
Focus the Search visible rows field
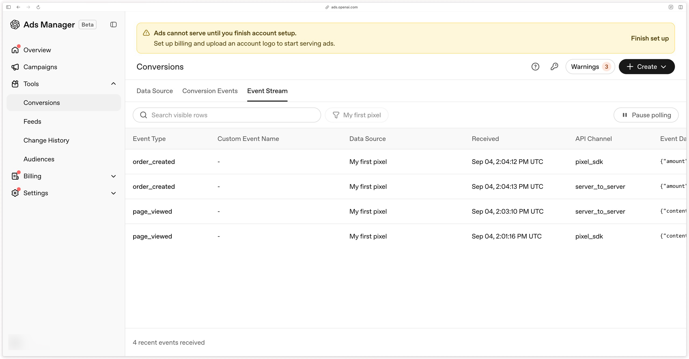pos(227,115)
